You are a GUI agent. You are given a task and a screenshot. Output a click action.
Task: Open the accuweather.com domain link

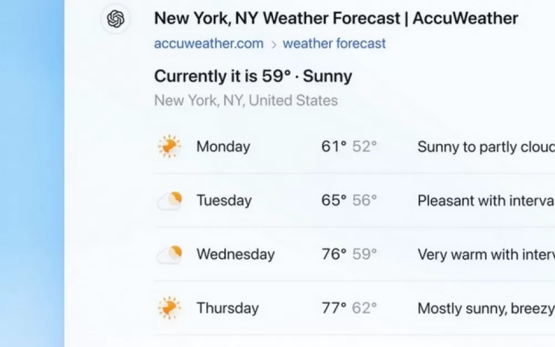click(209, 44)
